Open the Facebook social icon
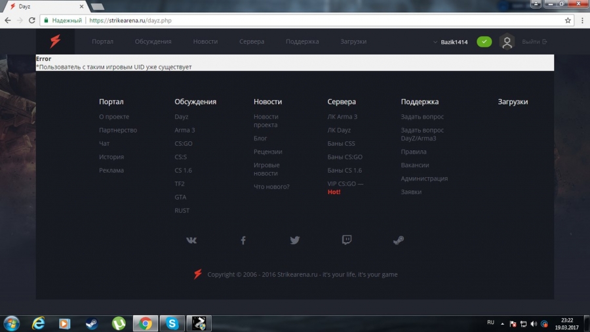Viewport: 590px width, 332px height. (243, 240)
